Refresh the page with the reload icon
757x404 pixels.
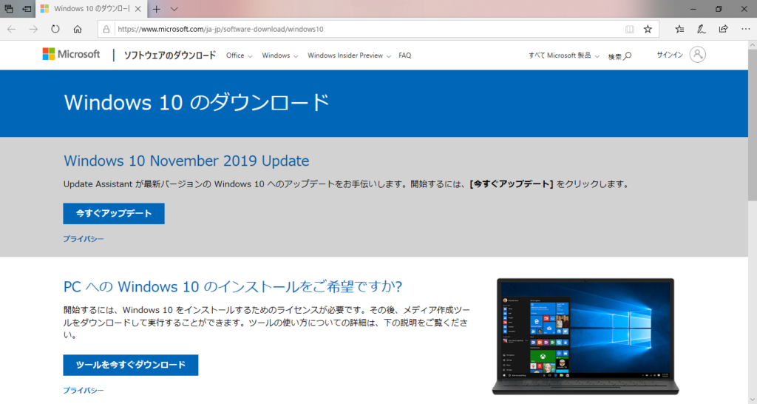pos(55,29)
